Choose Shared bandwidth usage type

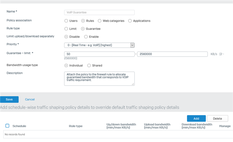click(x=89, y=65)
